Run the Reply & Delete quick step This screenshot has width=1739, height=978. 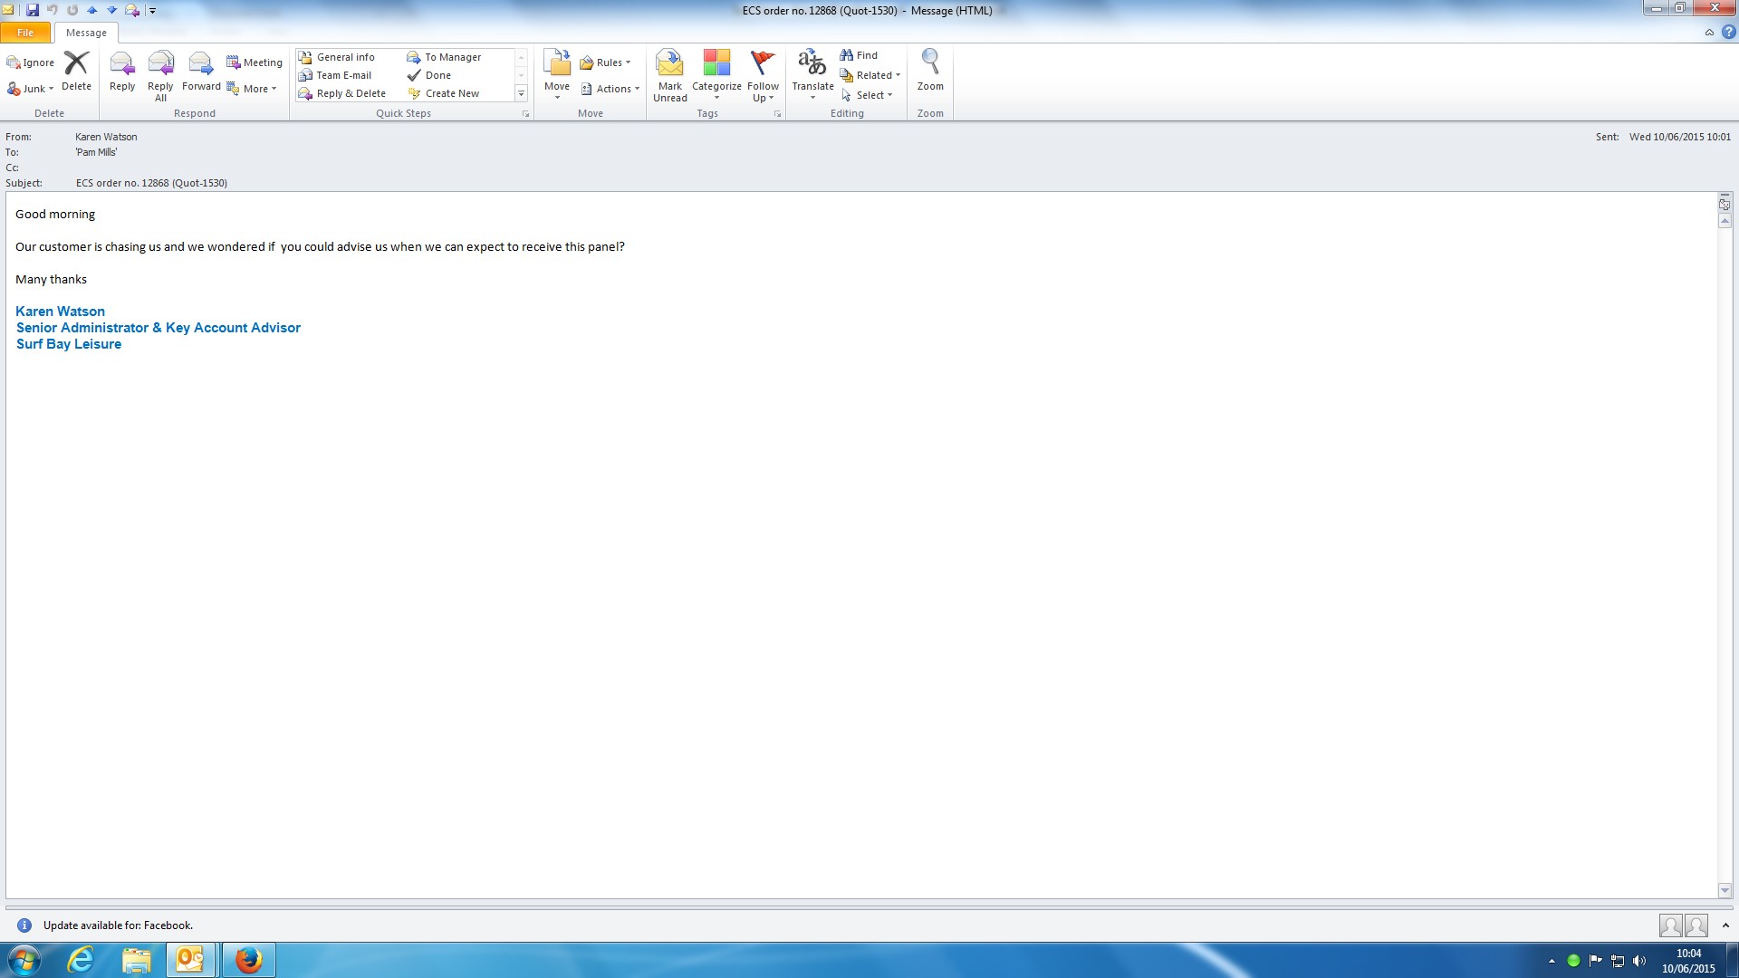(342, 93)
